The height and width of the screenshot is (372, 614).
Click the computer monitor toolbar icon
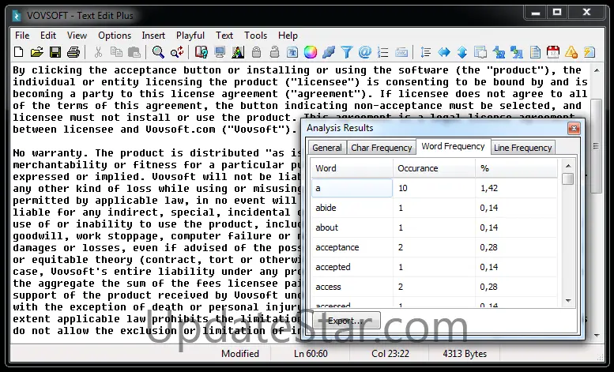tap(220, 51)
